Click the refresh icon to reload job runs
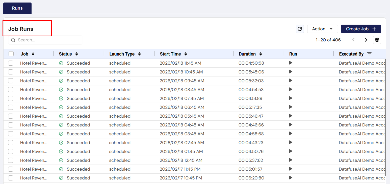 300,29
